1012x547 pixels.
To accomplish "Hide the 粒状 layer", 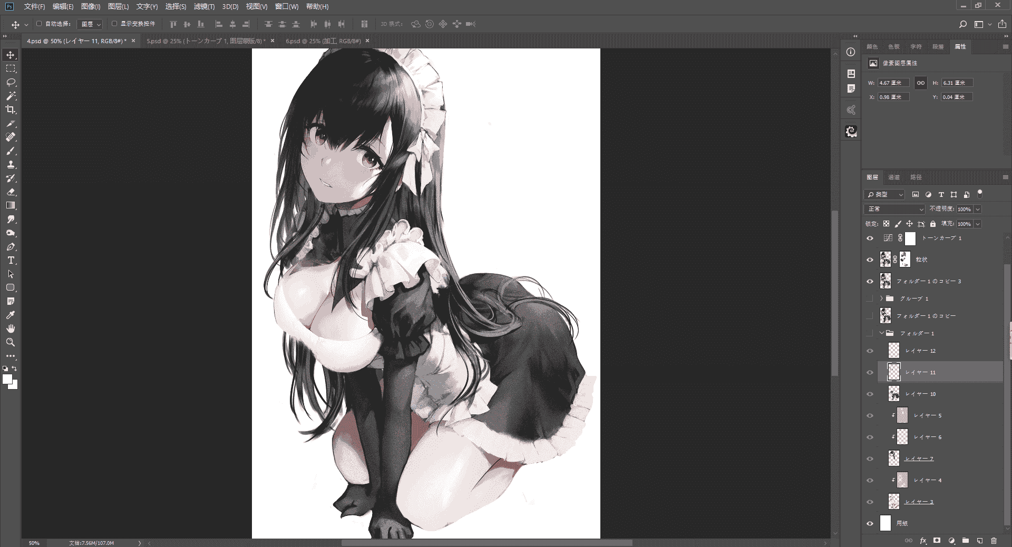I will pos(870,260).
